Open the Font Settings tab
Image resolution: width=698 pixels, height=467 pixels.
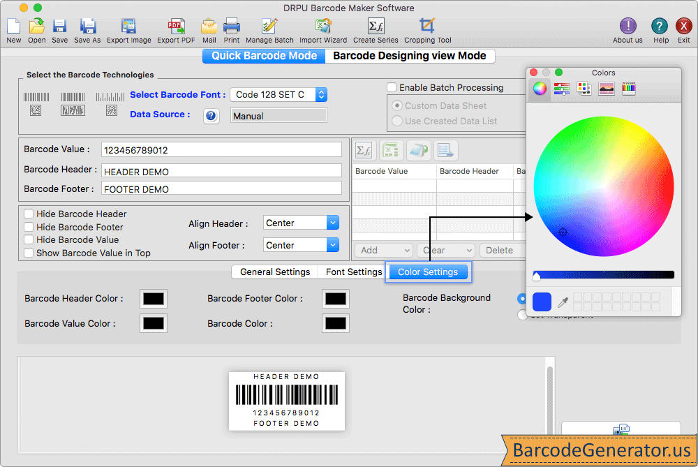point(354,272)
